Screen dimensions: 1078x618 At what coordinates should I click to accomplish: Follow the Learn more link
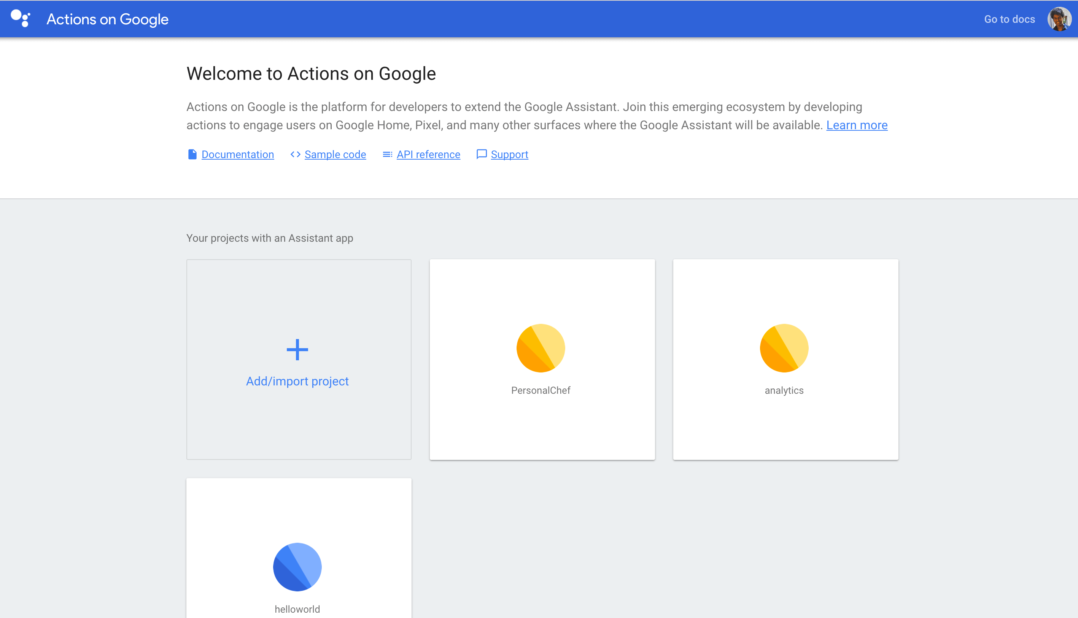856,125
